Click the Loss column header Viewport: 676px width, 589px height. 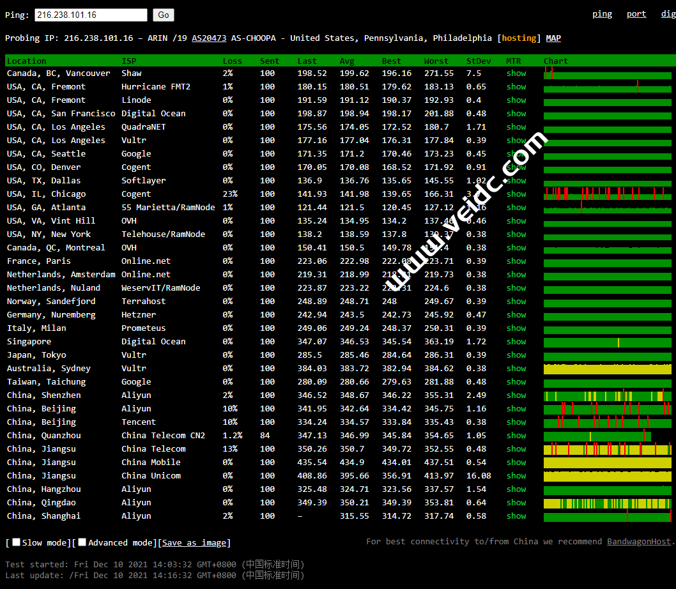[x=232, y=61]
